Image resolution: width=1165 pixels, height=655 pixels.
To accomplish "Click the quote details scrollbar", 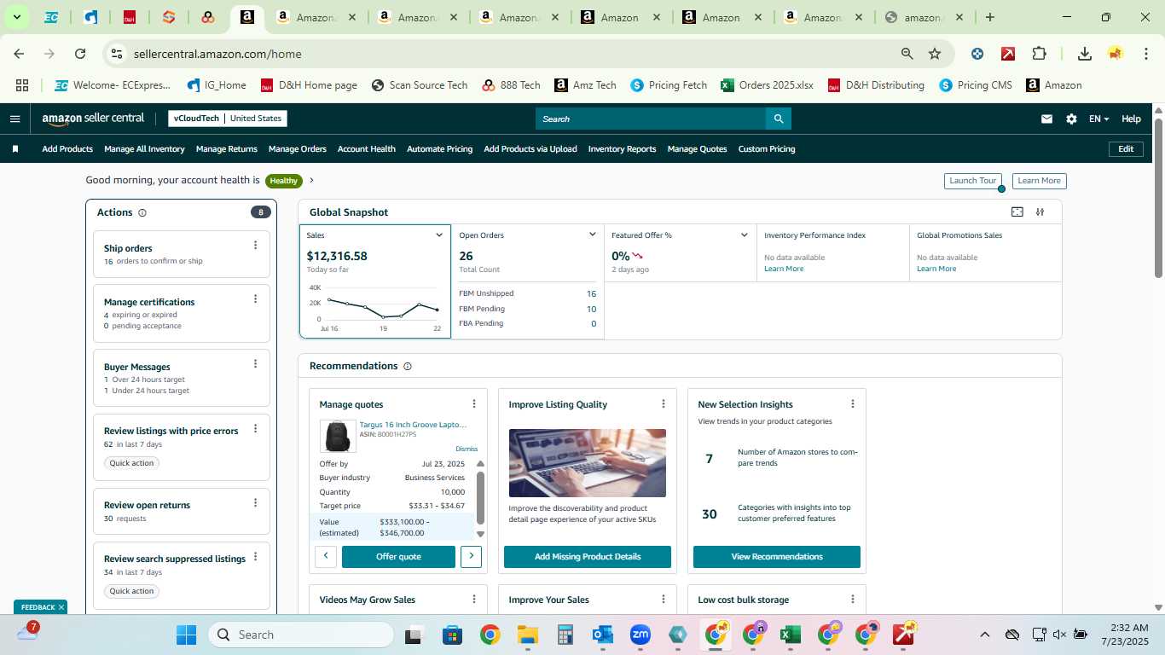I will click(480, 499).
